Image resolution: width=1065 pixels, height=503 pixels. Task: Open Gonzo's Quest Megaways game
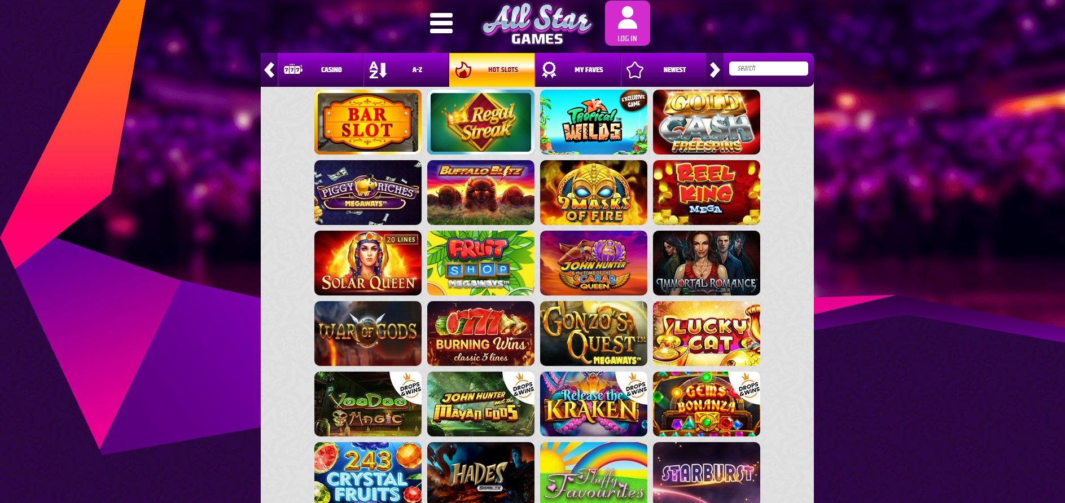(x=594, y=333)
